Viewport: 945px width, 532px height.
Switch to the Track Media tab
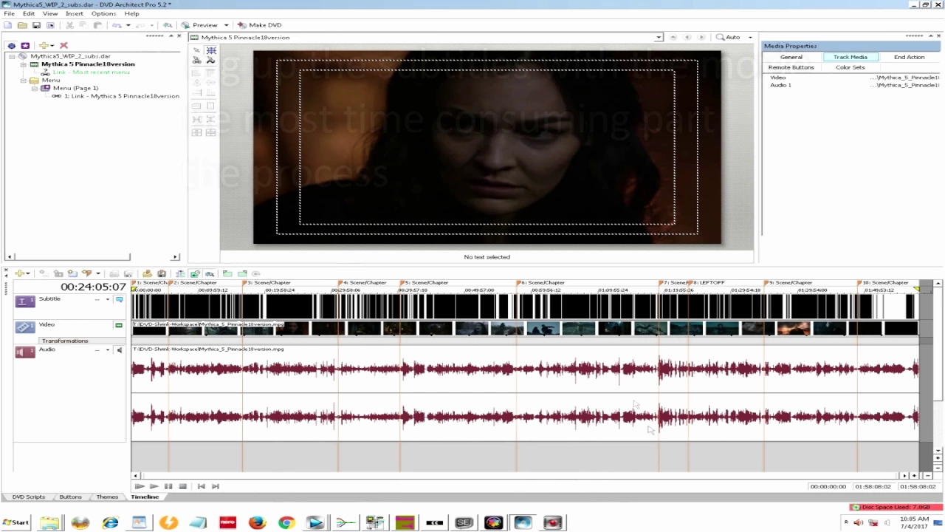coord(850,57)
